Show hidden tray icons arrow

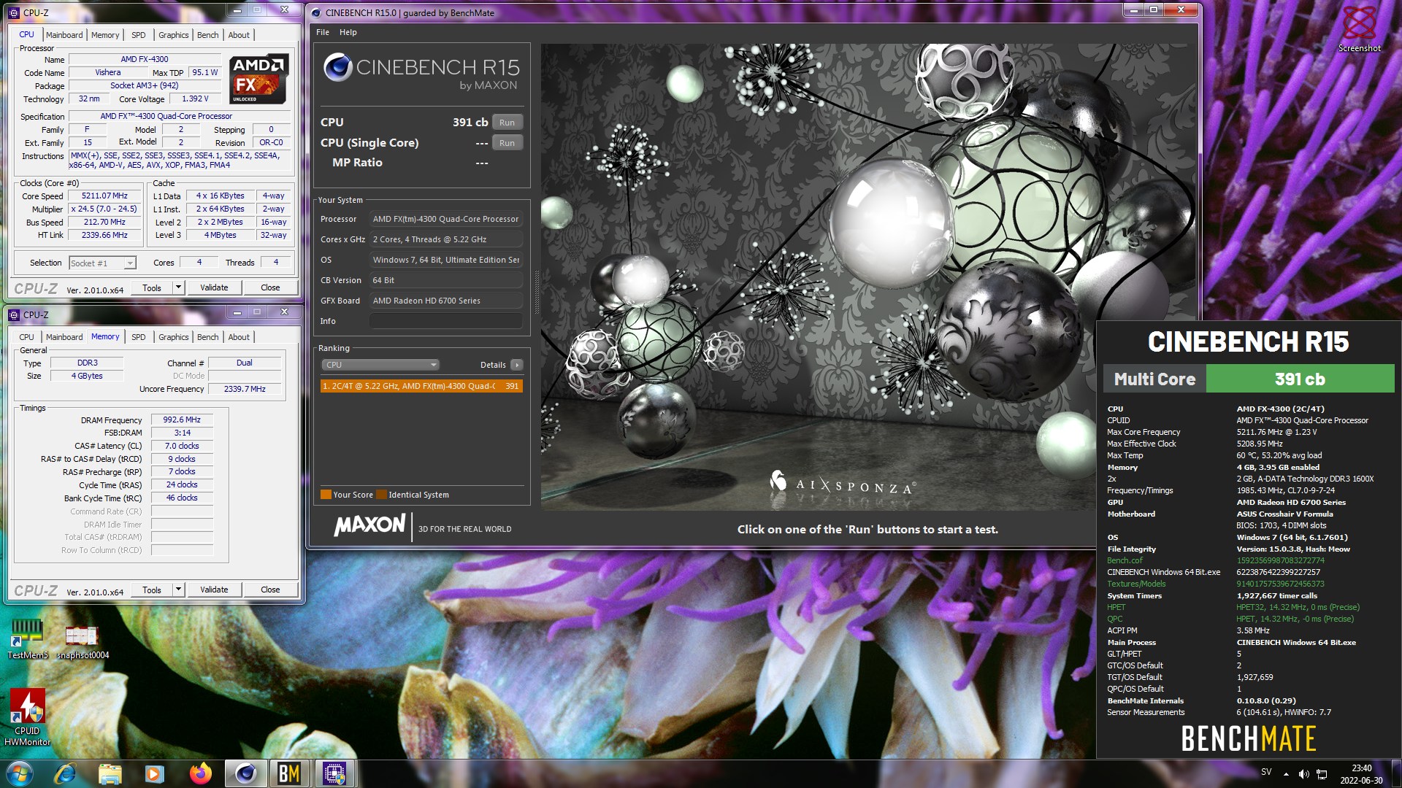click(1287, 774)
